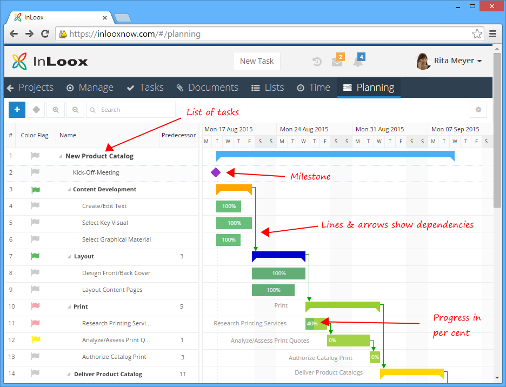Toggle gray flag on Authorize Catalog Print
This screenshot has height=387, width=506.
(35, 356)
